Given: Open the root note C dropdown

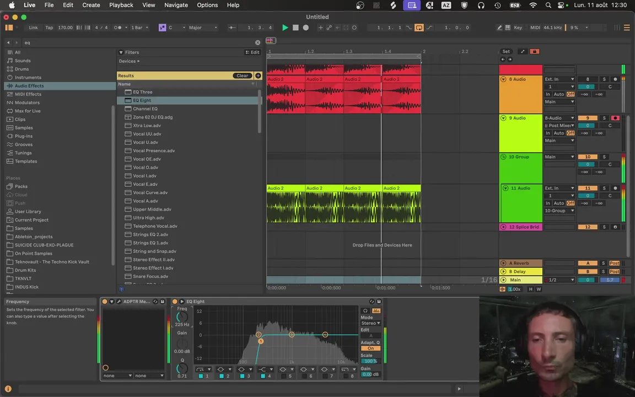Looking at the screenshot, I should pos(176,28).
